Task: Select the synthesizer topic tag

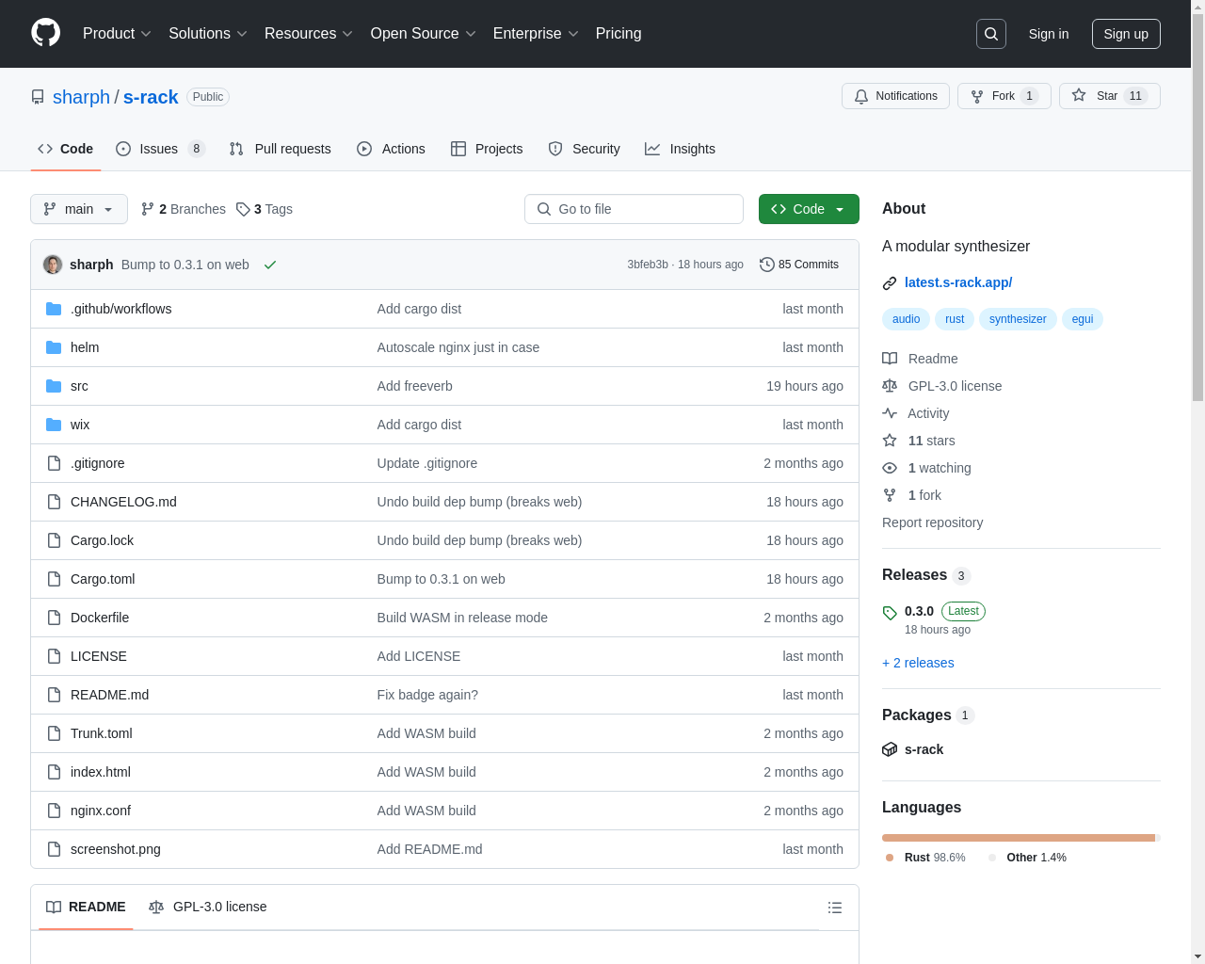Action: coord(1018,319)
